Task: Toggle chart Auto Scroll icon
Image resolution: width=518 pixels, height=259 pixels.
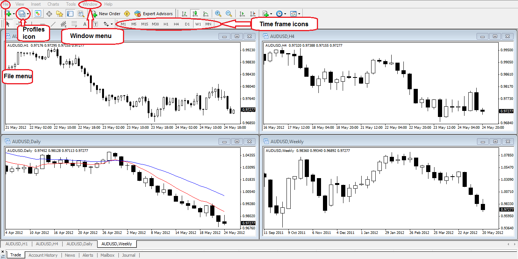Action: tap(242, 14)
